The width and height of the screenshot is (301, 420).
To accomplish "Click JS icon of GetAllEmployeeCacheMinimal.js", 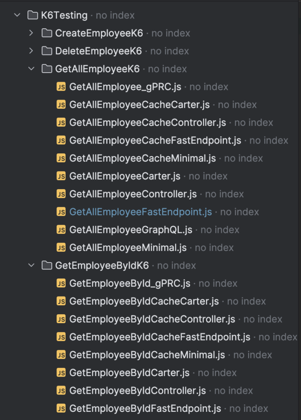I will pyautogui.click(x=61, y=158).
